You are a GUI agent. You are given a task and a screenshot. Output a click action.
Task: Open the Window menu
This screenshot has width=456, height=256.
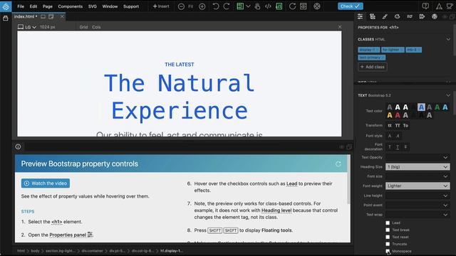(x=110, y=6)
